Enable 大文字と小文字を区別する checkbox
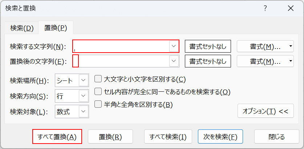Viewport: 304px width, 149px height. [98, 79]
